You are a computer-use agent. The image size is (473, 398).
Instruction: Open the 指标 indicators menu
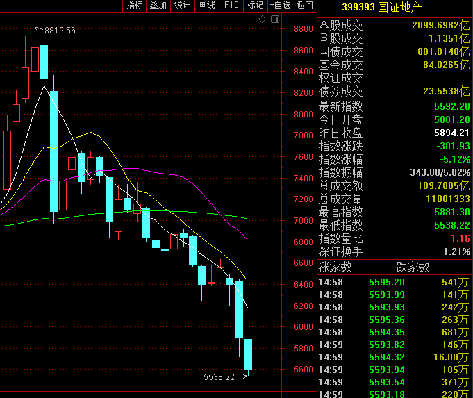[134, 6]
